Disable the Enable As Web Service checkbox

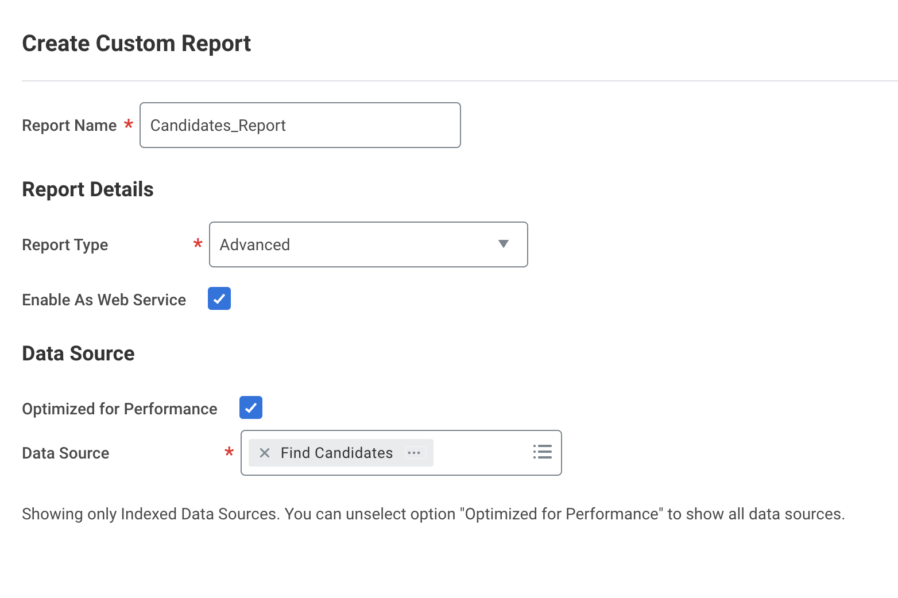(219, 298)
